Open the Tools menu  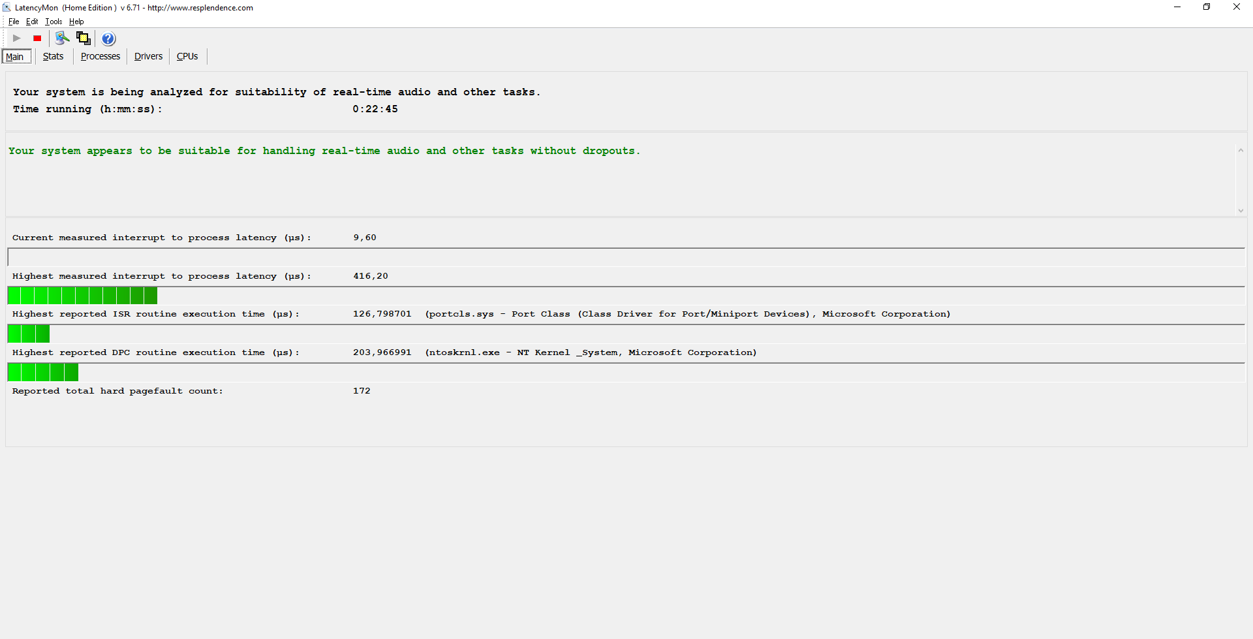54,22
